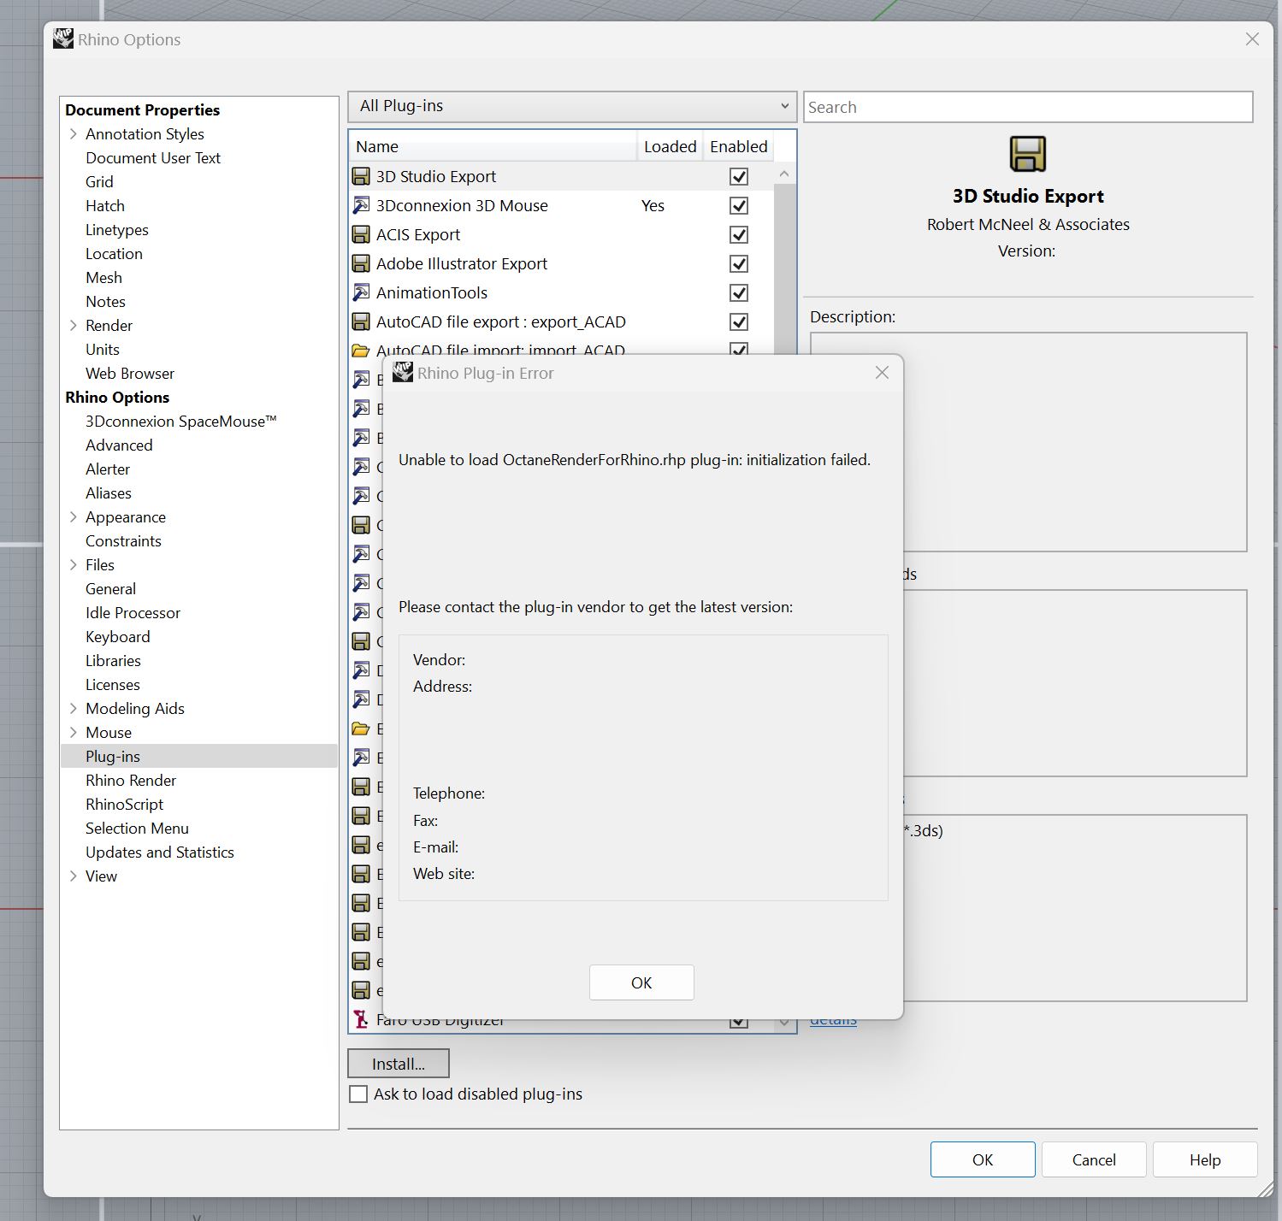This screenshot has height=1221, width=1282.
Task: Open the Rhino Render options page
Action: click(131, 781)
